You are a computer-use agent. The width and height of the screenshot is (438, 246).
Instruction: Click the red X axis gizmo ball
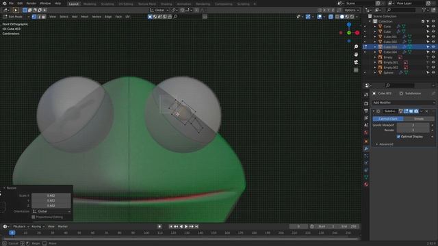[x=357, y=33]
